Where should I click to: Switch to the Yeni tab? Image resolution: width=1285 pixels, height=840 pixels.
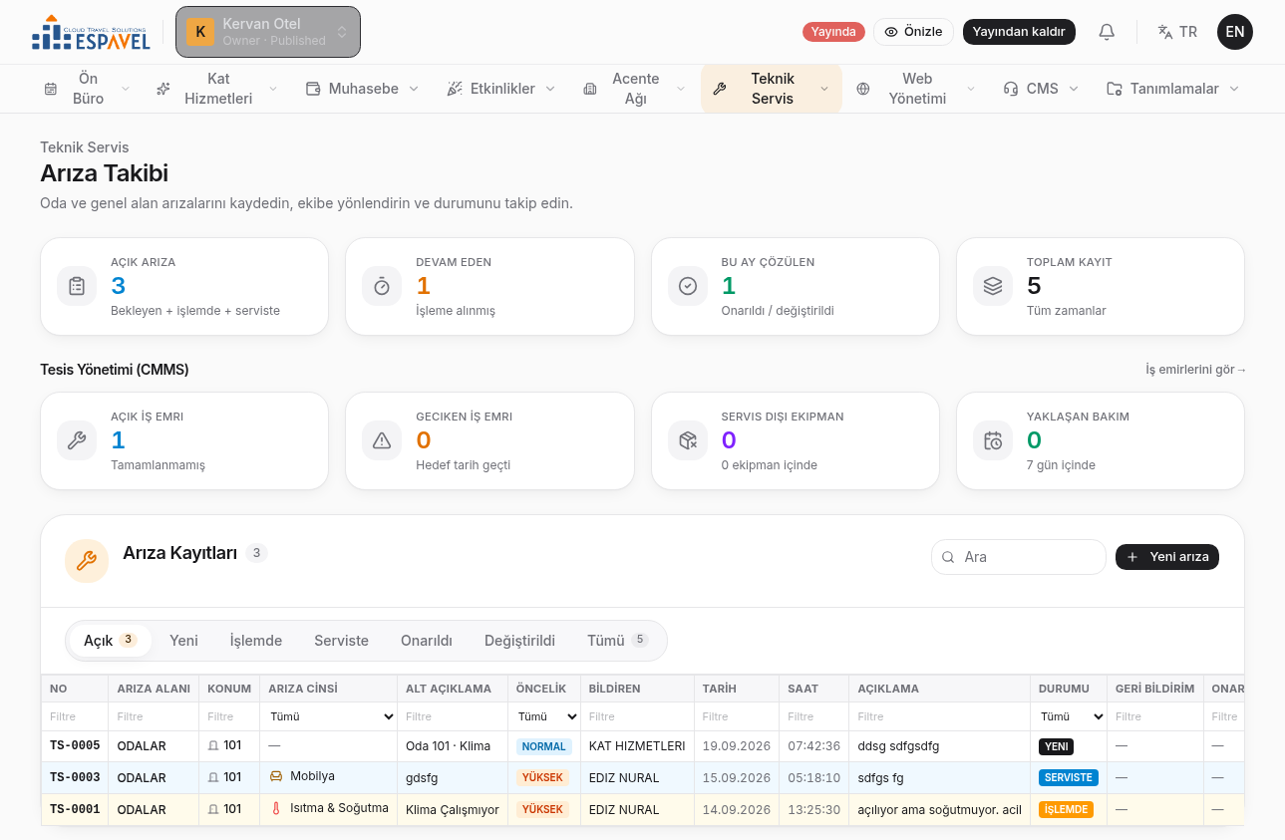click(183, 641)
